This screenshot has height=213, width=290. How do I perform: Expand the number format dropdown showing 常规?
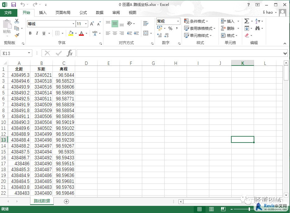coord(178,21)
